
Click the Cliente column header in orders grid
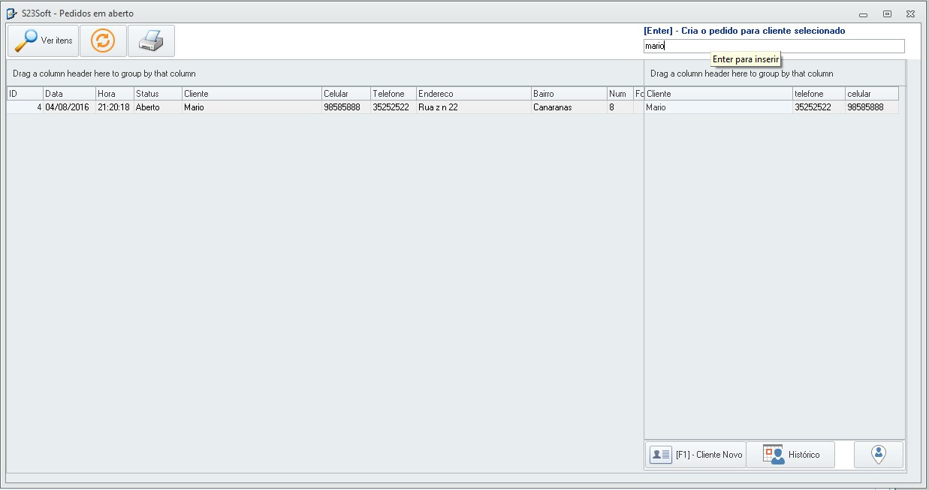(252, 94)
